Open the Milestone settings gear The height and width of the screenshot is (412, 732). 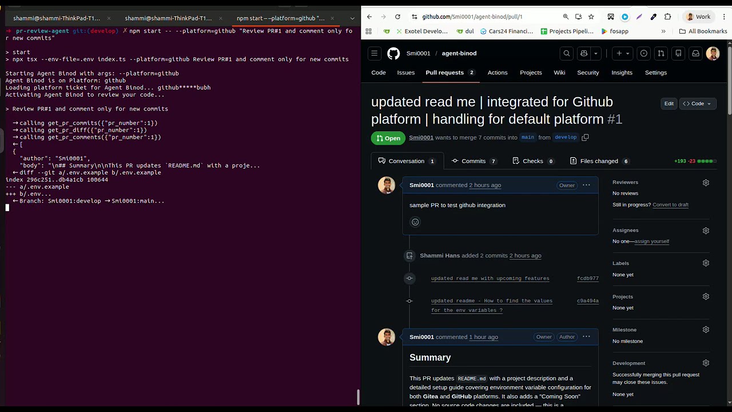click(x=706, y=330)
